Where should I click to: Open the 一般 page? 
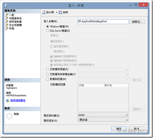[12, 15]
